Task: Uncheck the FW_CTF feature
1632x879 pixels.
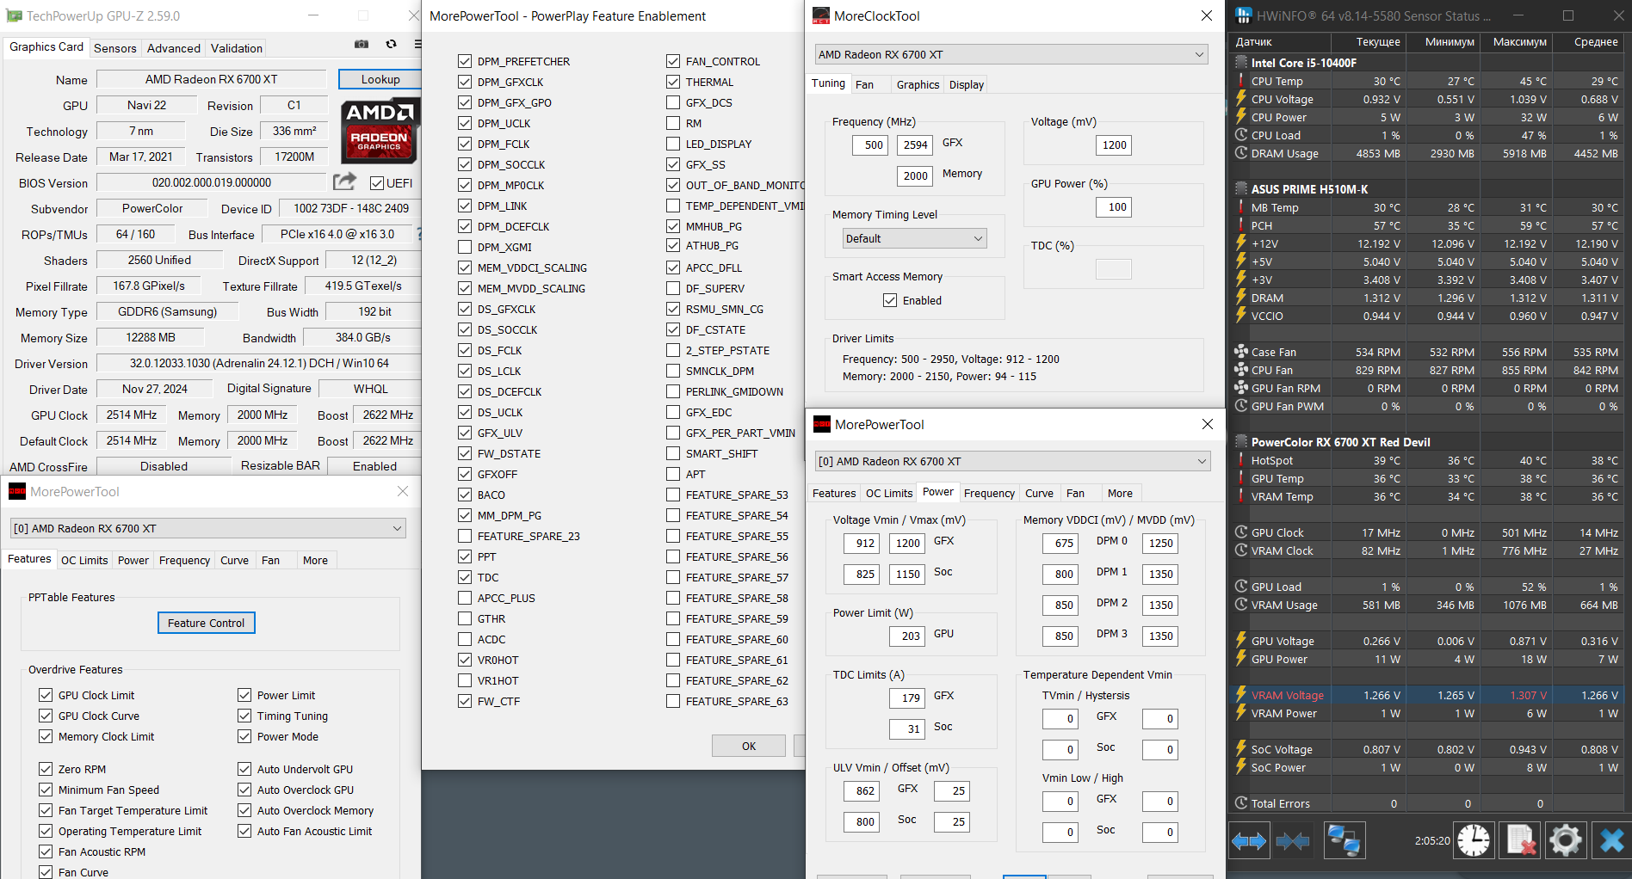Action: [465, 701]
